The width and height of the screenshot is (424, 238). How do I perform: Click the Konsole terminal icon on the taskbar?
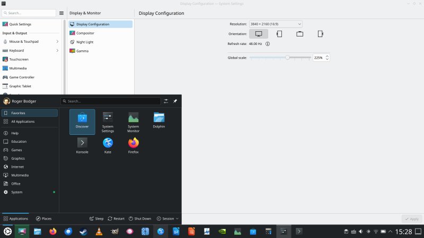(x=299, y=231)
